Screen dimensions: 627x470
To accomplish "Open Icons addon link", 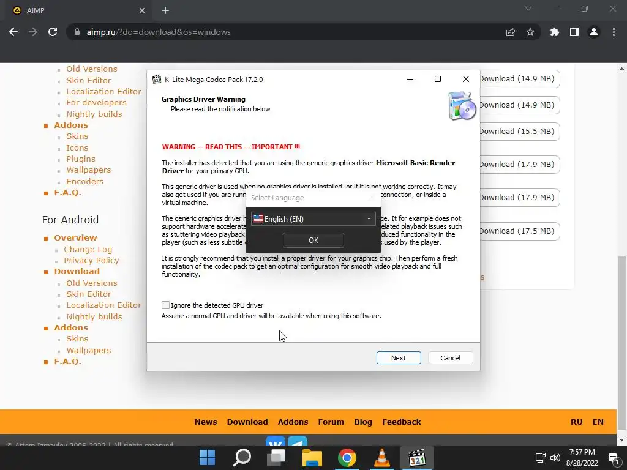I will pos(77,148).
